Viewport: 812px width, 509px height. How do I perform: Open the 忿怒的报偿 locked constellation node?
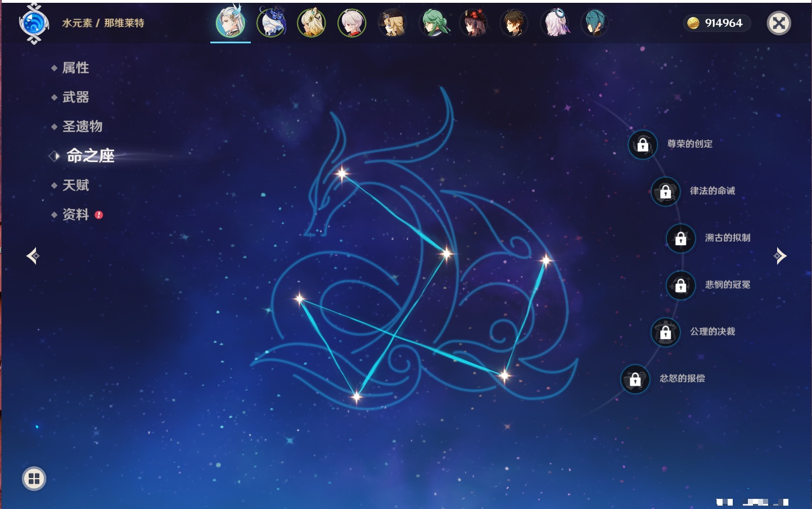(635, 379)
